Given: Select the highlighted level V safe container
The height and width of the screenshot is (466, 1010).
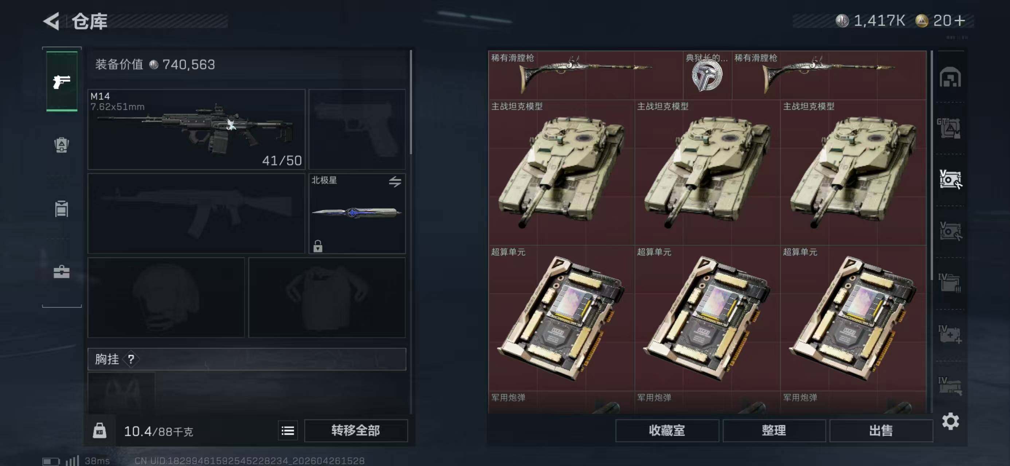Looking at the screenshot, I should pyautogui.click(x=950, y=179).
